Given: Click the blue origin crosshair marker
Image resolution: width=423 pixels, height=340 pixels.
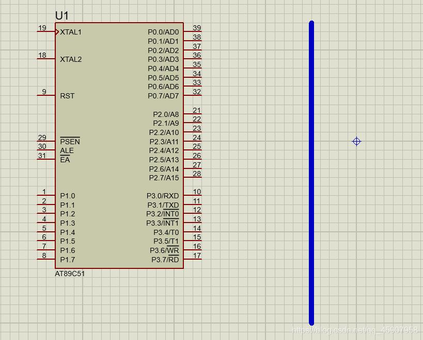Looking at the screenshot, I should (357, 141).
